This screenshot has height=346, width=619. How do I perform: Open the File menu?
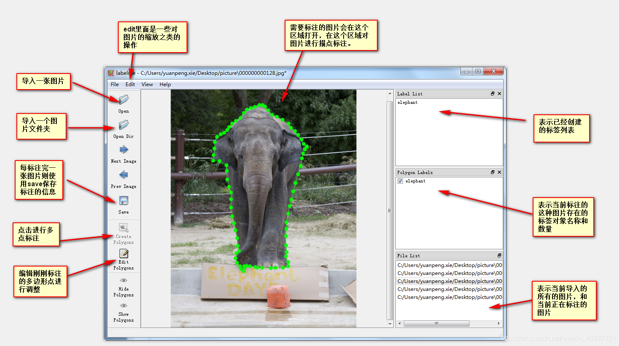[x=115, y=85]
